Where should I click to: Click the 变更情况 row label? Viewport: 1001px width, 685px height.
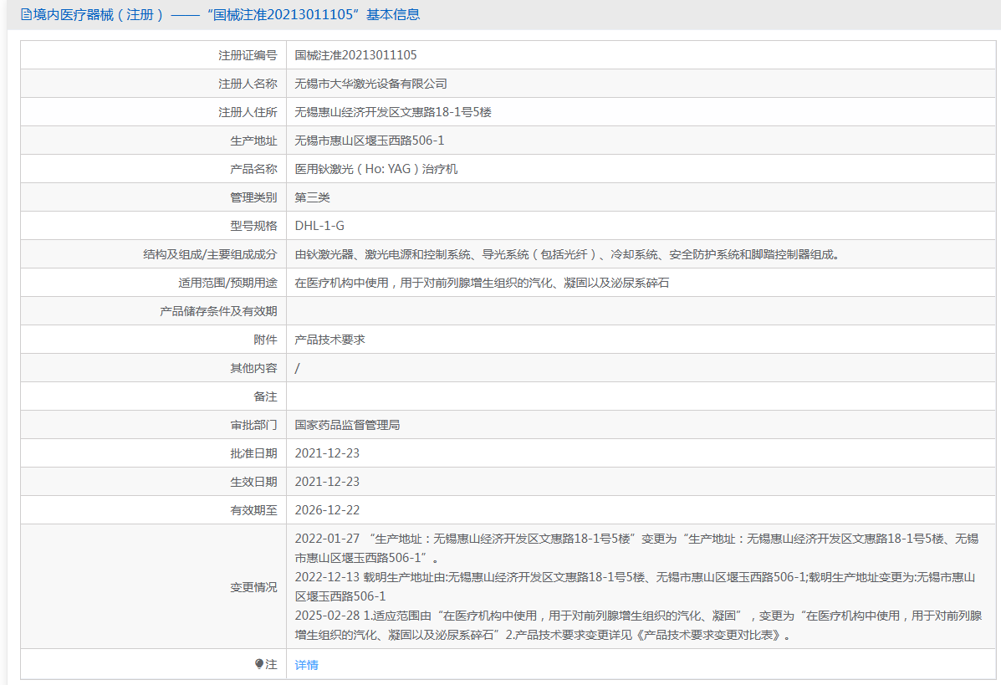click(x=253, y=587)
